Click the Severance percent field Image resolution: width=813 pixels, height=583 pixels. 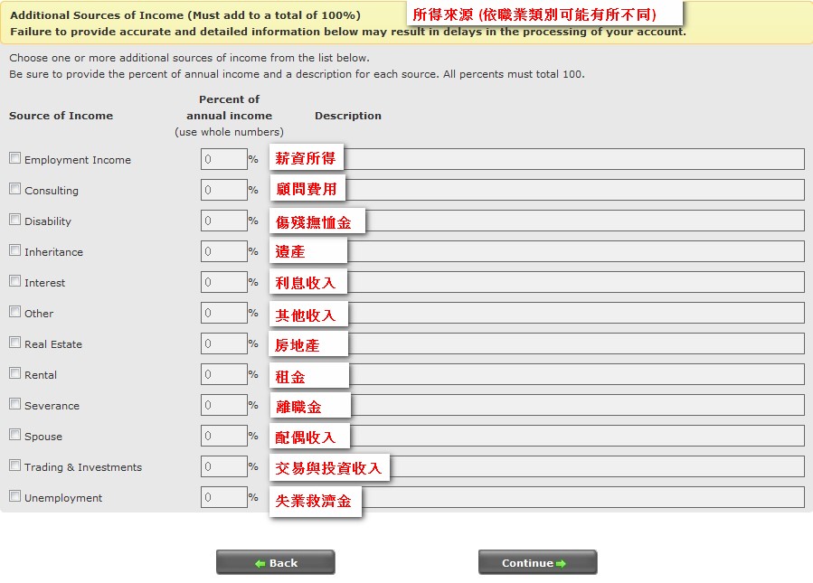coord(224,405)
